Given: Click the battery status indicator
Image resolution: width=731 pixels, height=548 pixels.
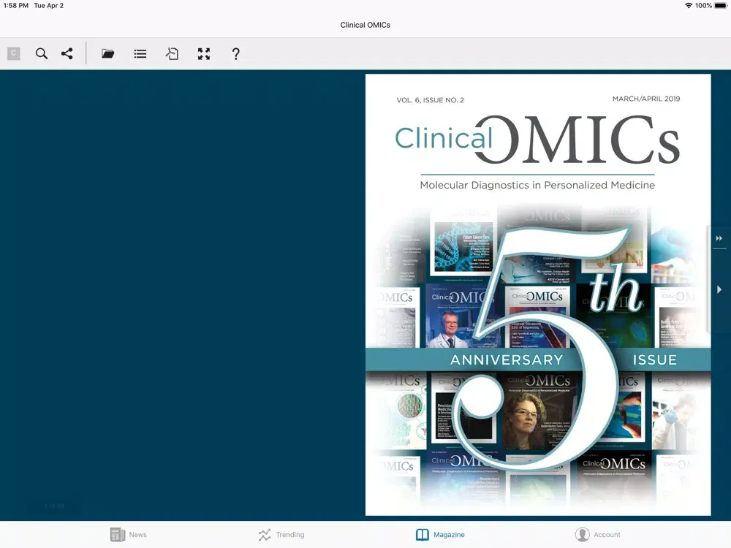Looking at the screenshot, I should [x=720, y=6].
